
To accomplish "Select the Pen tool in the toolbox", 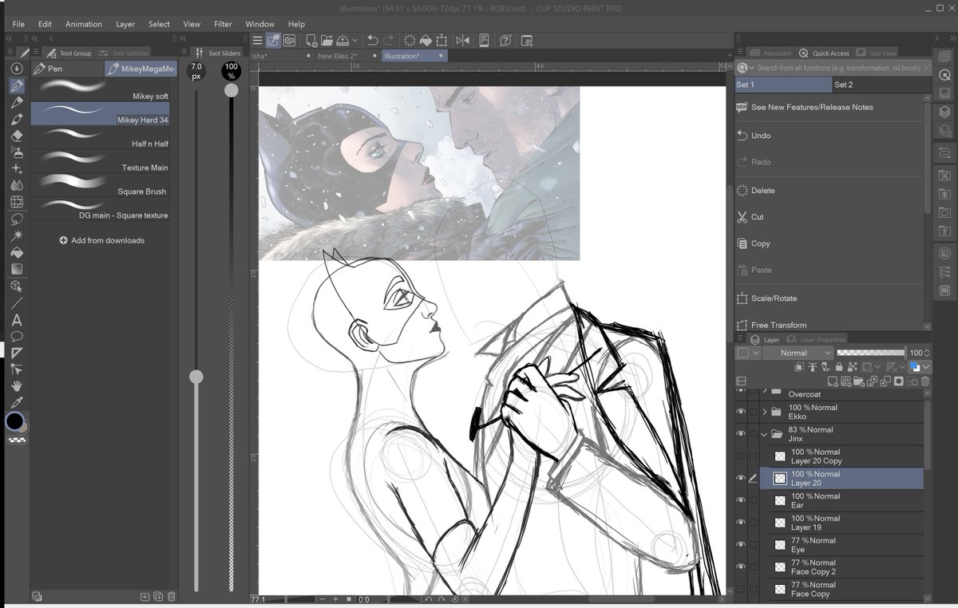I will pyautogui.click(x=16, y=85).
